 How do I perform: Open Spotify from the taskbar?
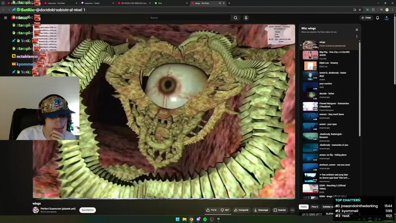[205, 219]
